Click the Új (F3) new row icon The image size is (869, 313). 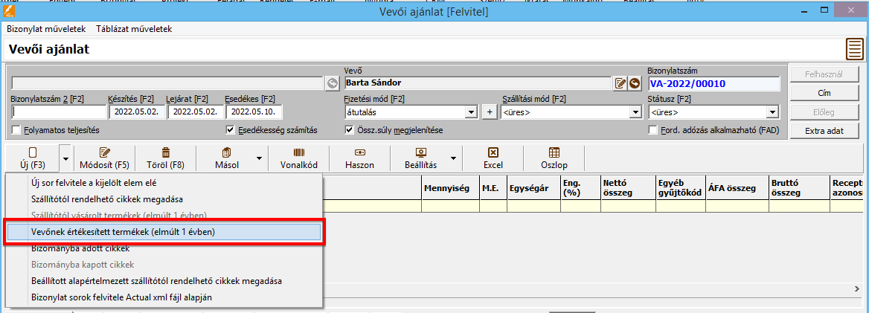pos(32,152)
